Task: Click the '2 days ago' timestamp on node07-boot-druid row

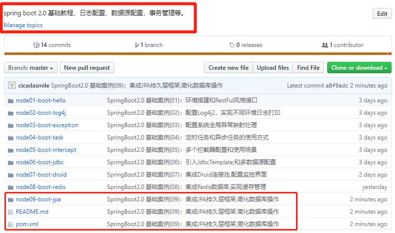Action: pyautogui.click(x=373, y=175)
